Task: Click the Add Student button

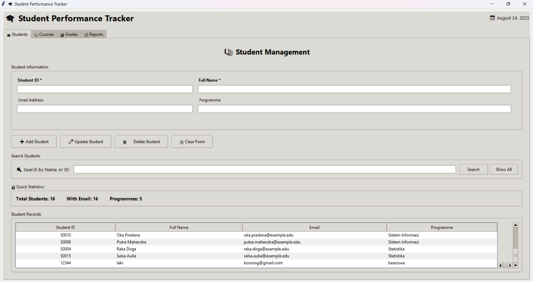Action: click(x=34, y=141)
